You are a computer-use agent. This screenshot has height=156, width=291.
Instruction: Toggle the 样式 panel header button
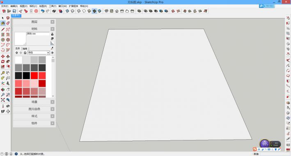pyautogui.click(x=53, y=116)
